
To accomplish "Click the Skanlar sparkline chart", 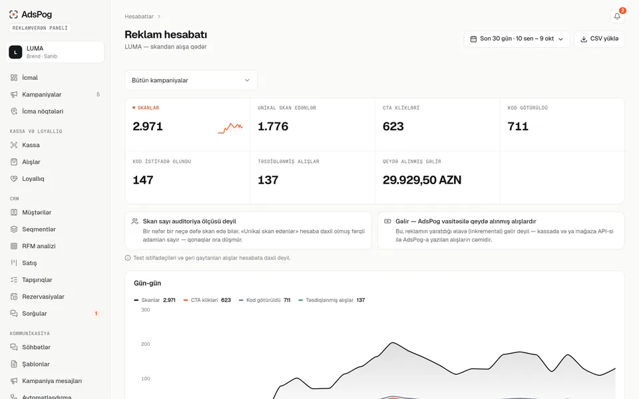I will click(x=230, y=128).
